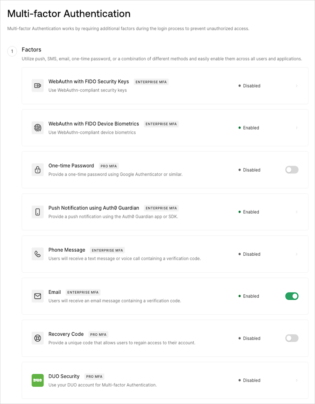This screenshot has height=404, width=315.
Task: Click the security key icon for WebAuthn
Action: tap(38, 86)
